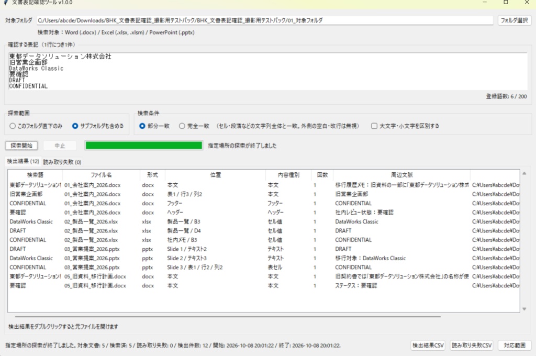This screenshot has height=356, width=536.
Task: Enable 大文字・小文字を区別する checkbox
Action: click(405, 126)
